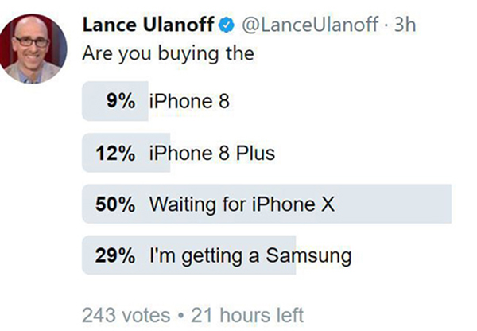
Task: Click the 3h tweet timestamp
Action: [405, 25]
